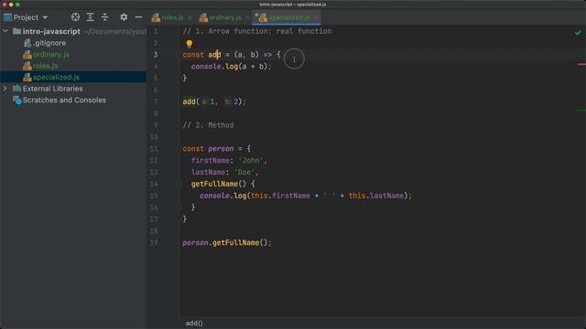Collapse the intro-javascript project folder
586x329 pixels.
5,31
